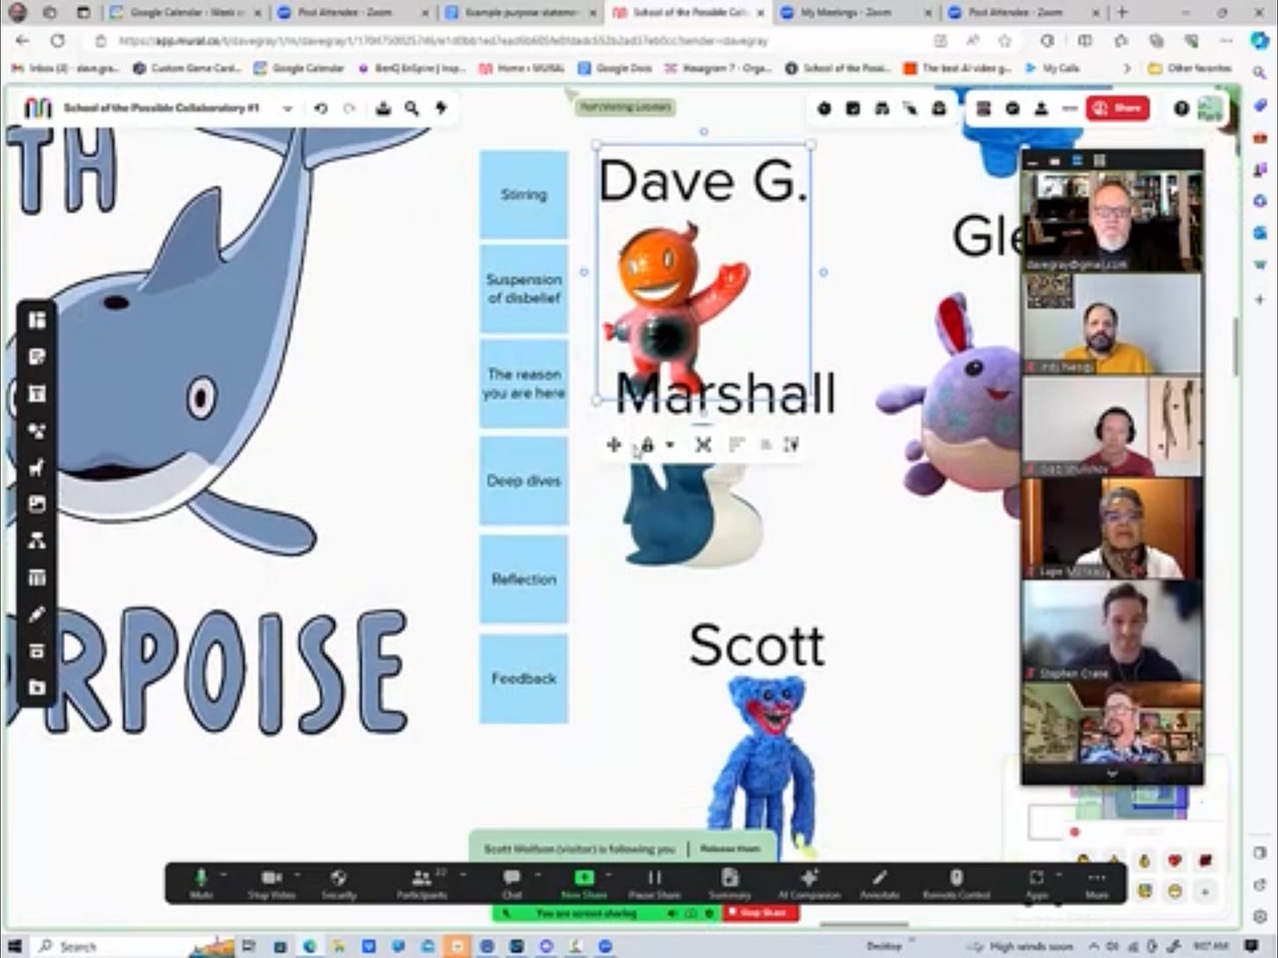Click Release them in the follow notification

pyautogui.click(x=729, y=849)
